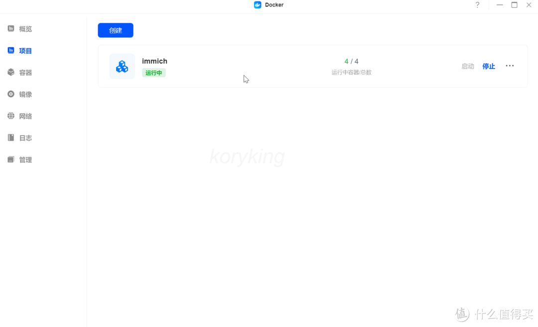The height and width of the screenshot is (327, 538).
Task: Click the 4 / 4 running containers count
Action: (x=351, y=62)
